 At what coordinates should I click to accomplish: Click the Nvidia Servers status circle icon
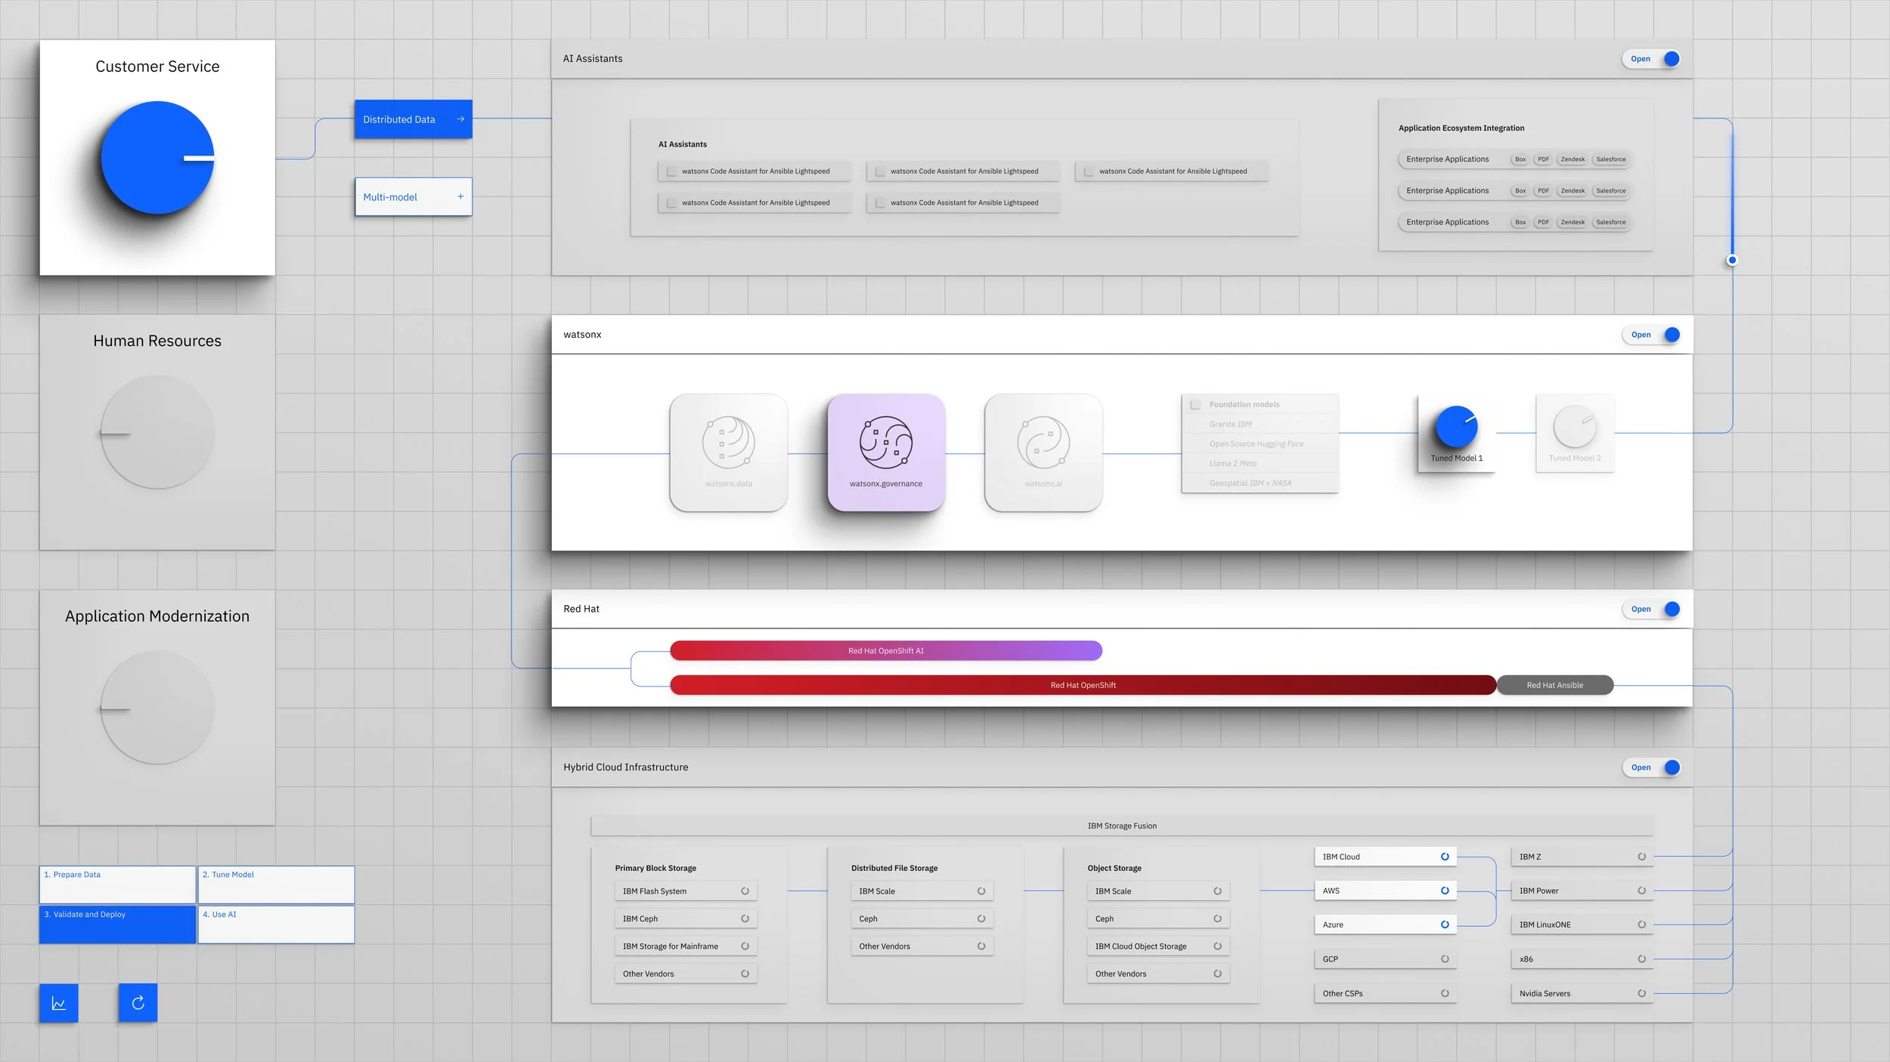(1641, 993)
